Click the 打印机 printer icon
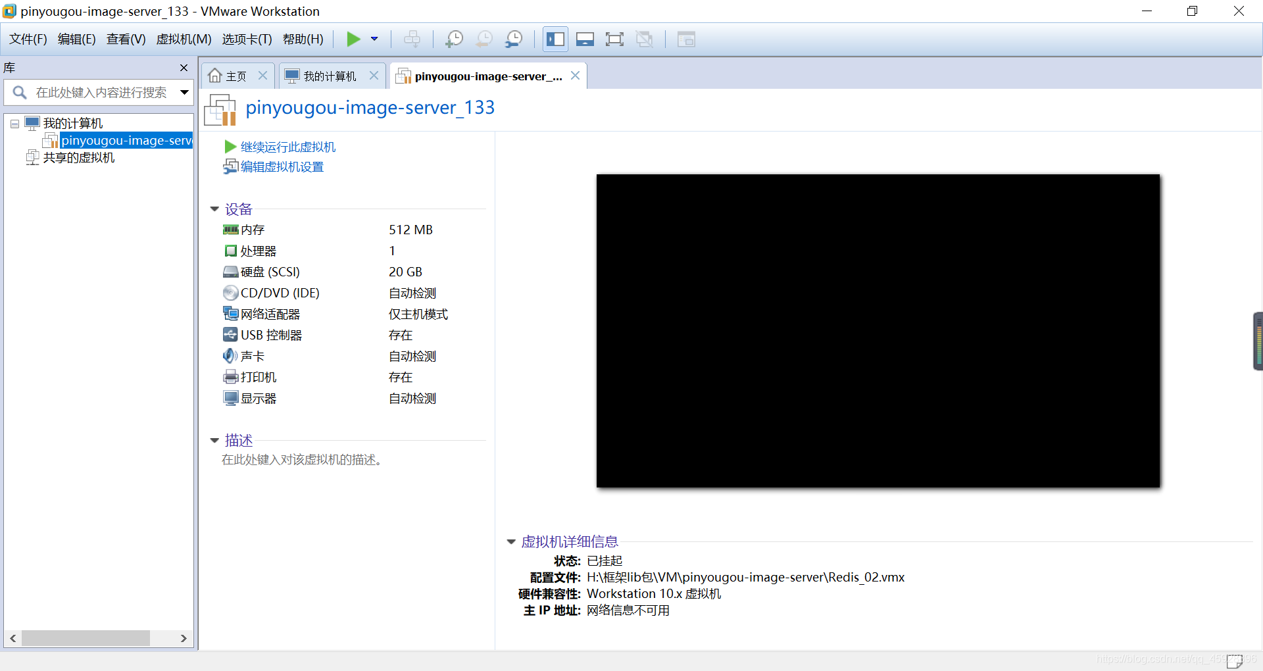 (x=230, y=377)
